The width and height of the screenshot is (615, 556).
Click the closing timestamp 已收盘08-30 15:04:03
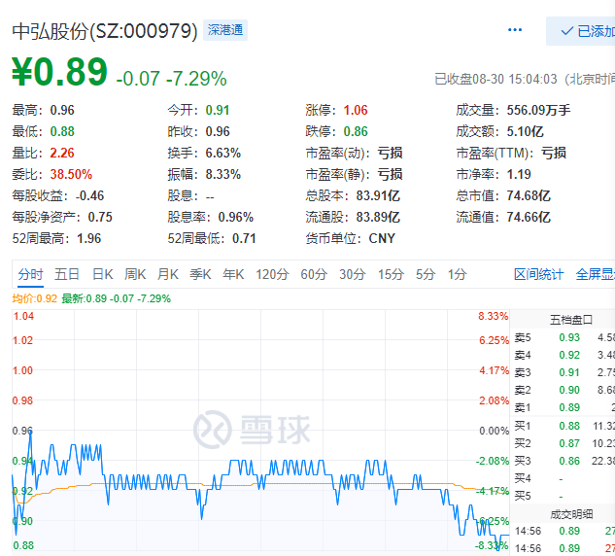click(x=495, y=79)
